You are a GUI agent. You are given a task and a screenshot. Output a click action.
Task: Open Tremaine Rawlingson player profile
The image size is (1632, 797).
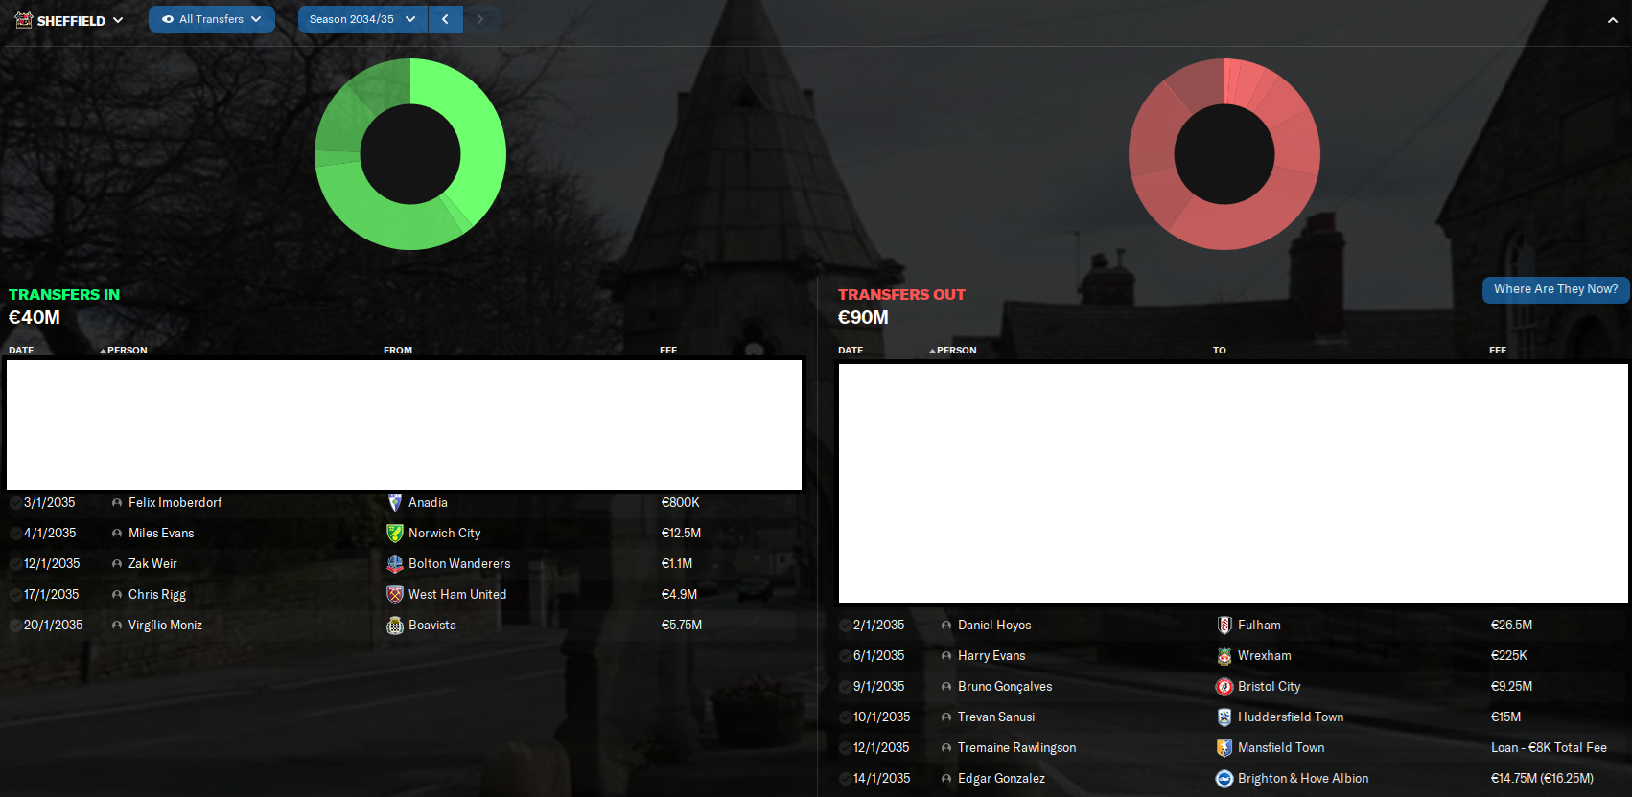click(x=1016, y=748)
